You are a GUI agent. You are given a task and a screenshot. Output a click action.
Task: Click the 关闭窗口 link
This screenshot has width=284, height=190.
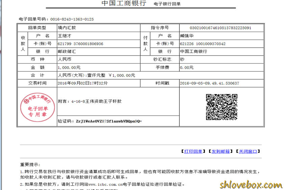pyautogui.click(x=248, y=151)
